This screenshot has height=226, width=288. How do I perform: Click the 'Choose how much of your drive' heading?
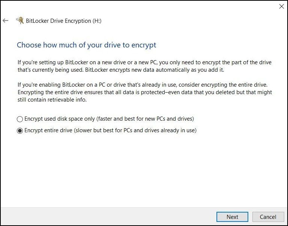tap(87, 45)
